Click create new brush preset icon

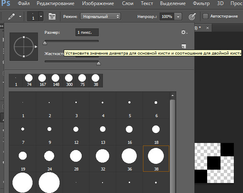(184, 46)
